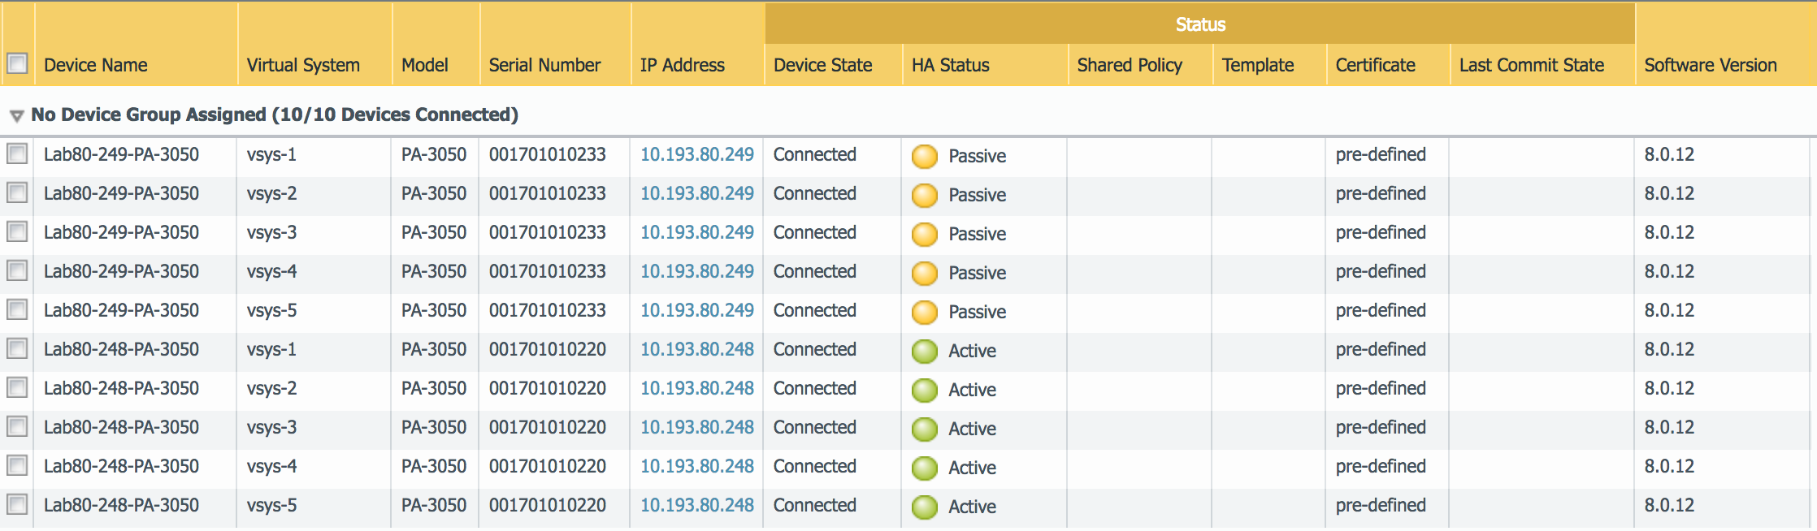Tick checkbox for Lab80-248-PA-3050 vsys-4 row

pyautogui.click(x=17, y=466)
